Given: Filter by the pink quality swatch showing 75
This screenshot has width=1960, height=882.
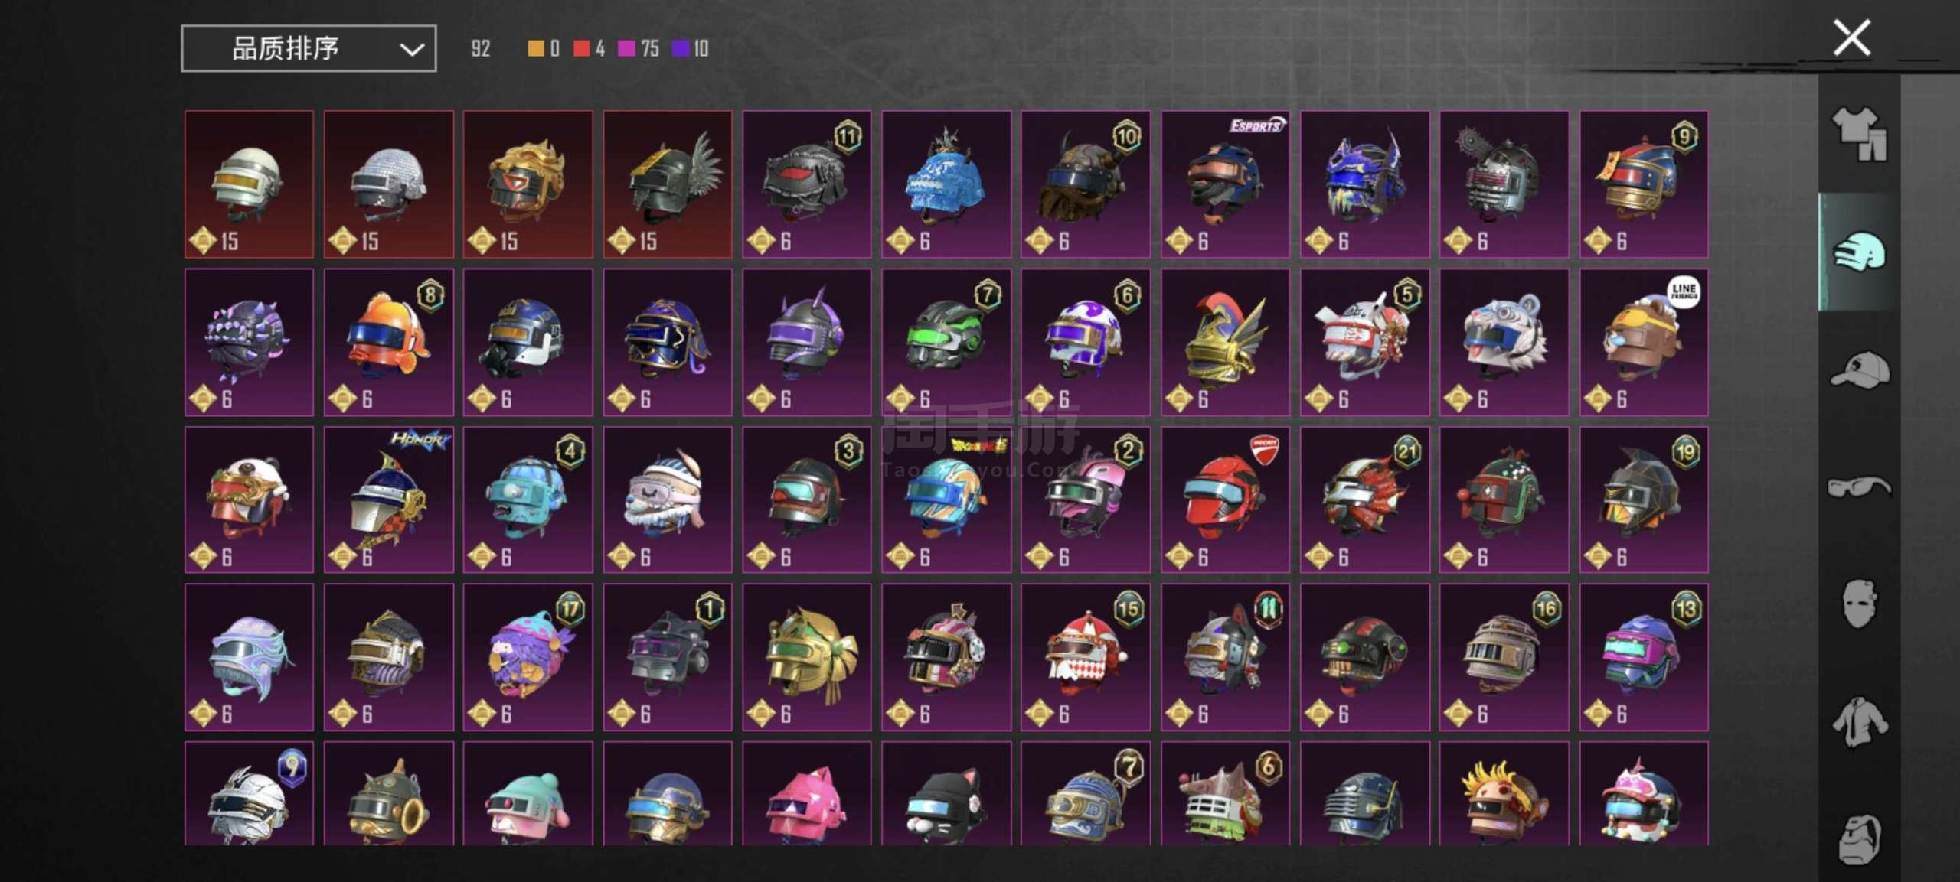Looking at the screenshot, I should (x=626, y=49).
